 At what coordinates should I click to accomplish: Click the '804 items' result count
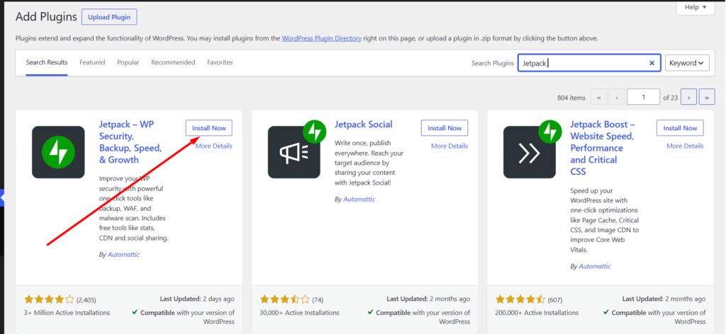point(571,98)
